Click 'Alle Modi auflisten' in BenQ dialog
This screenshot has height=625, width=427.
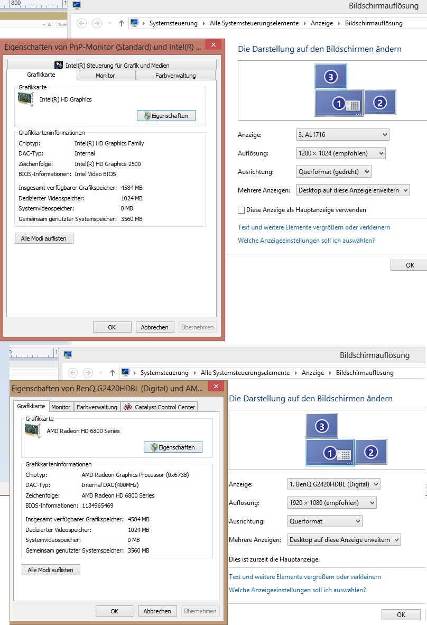pyautogui.click(x=51, y=570)
